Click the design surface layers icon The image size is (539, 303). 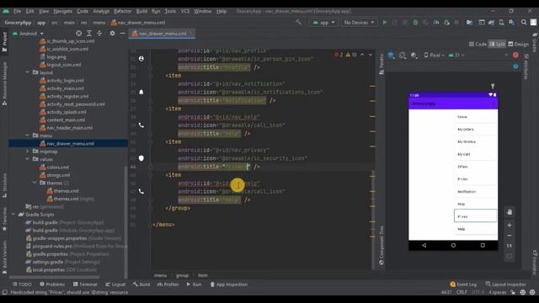tap(391, 55)
